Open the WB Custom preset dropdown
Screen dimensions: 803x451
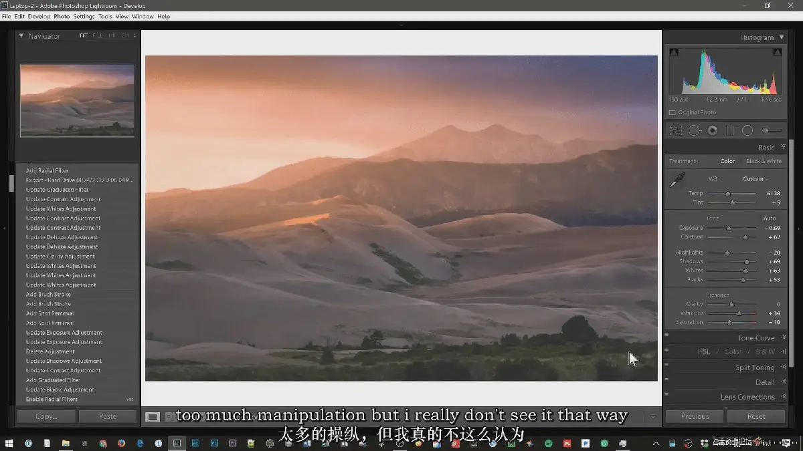755,178
